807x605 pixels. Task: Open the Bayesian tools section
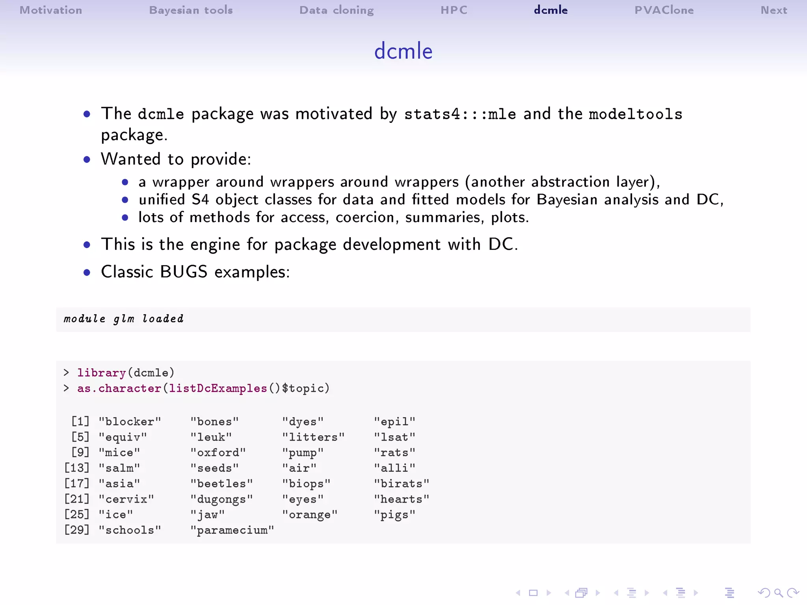tap(191, 10)
